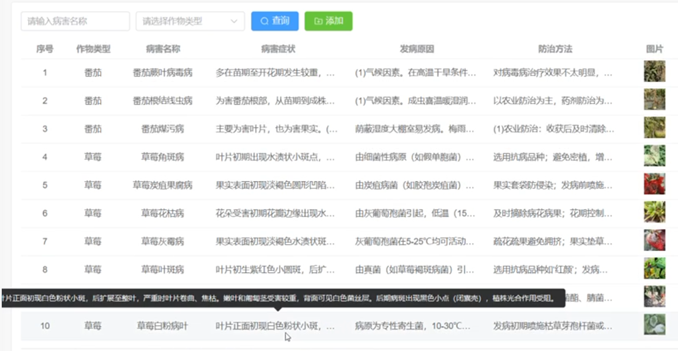Open thumbnail image for 草莓角斑病
Viewport: 678px width, 351px height.
point(654,156)
